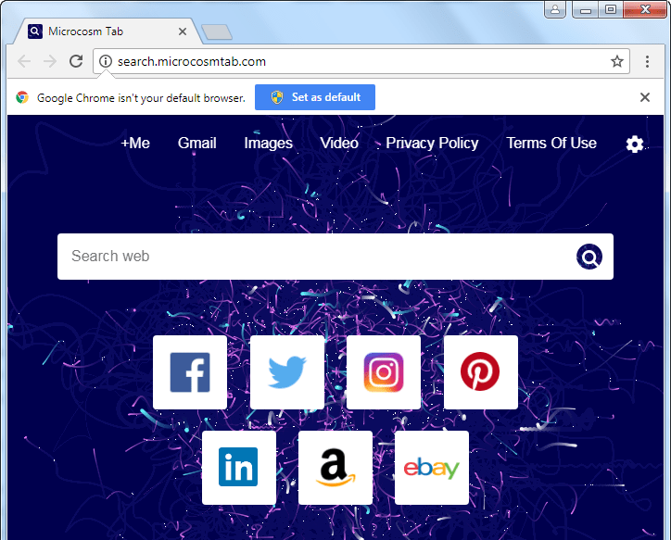Open the Twitter shortcut tile

287,372
